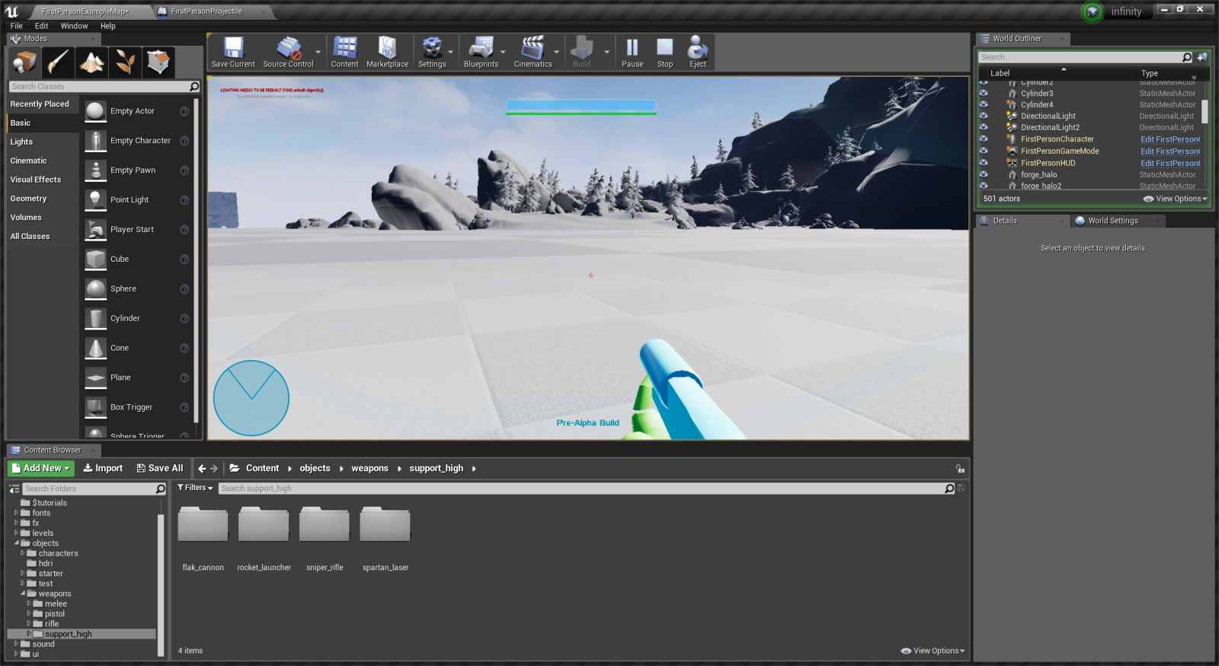Open the Help menu
This screenshot has width=1219, height=666.
(108, 26)
